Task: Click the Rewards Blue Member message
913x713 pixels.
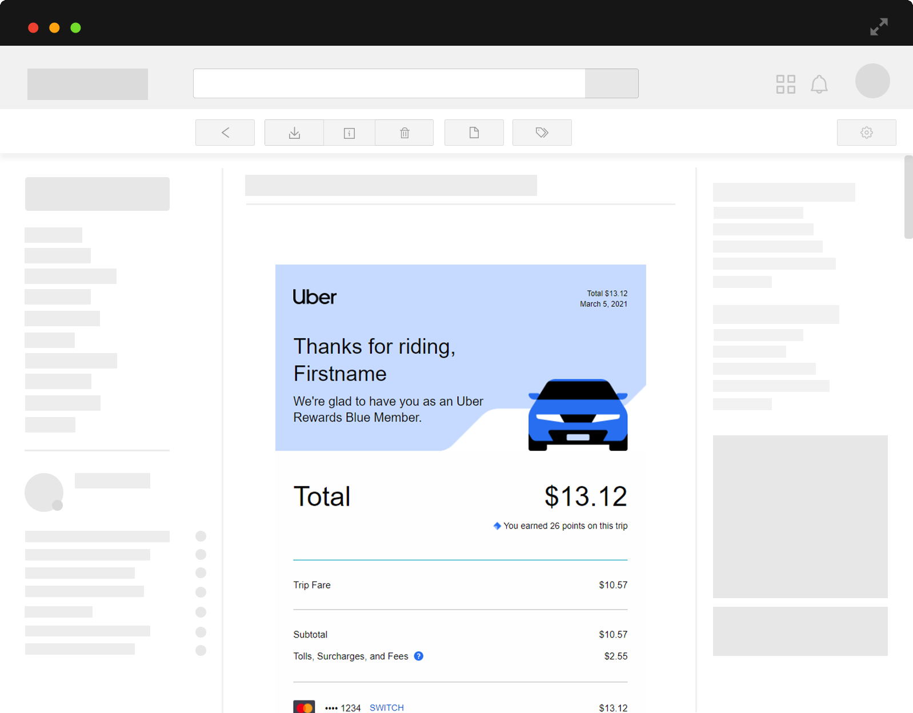Action: [388, 410]
